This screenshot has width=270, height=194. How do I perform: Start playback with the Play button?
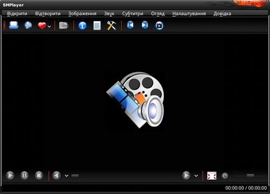[x=10, y=175]
